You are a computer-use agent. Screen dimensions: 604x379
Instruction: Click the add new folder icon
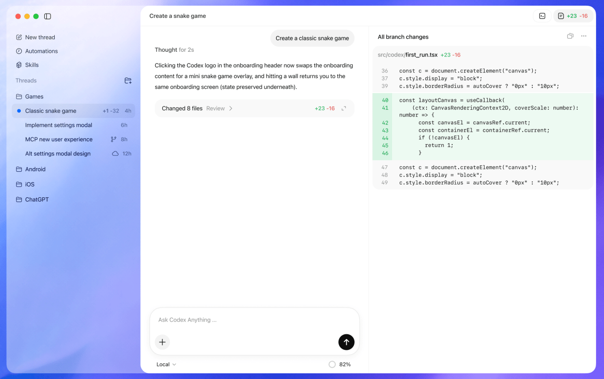[128, 81]
